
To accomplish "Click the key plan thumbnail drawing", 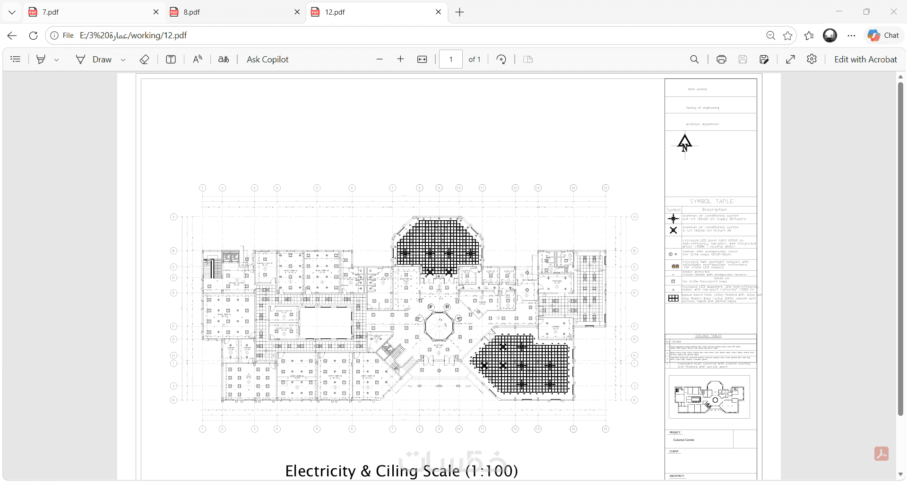I will 709,397.
